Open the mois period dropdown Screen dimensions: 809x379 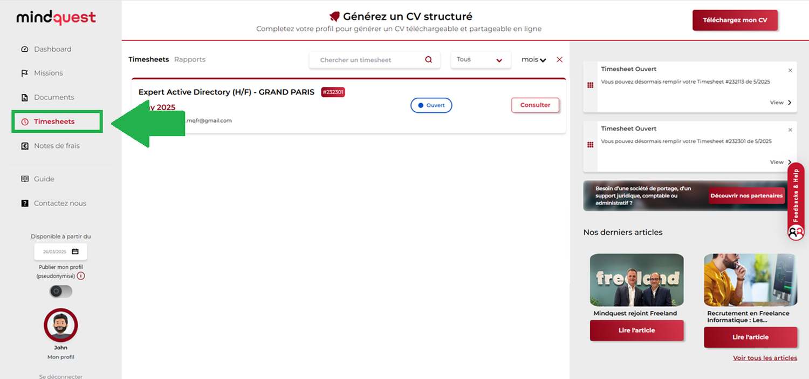coord(534,60)
